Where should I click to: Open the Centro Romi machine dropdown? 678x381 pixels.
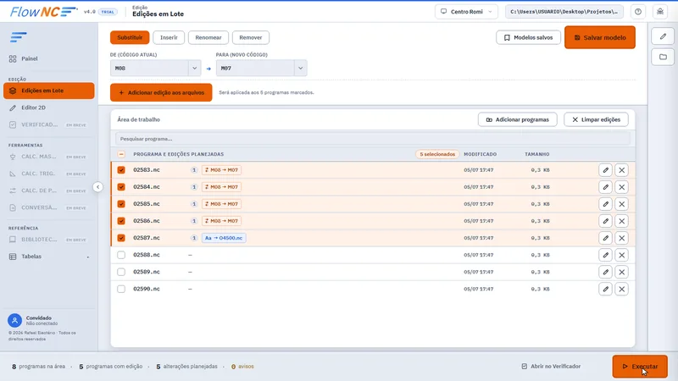coord(466,12)
